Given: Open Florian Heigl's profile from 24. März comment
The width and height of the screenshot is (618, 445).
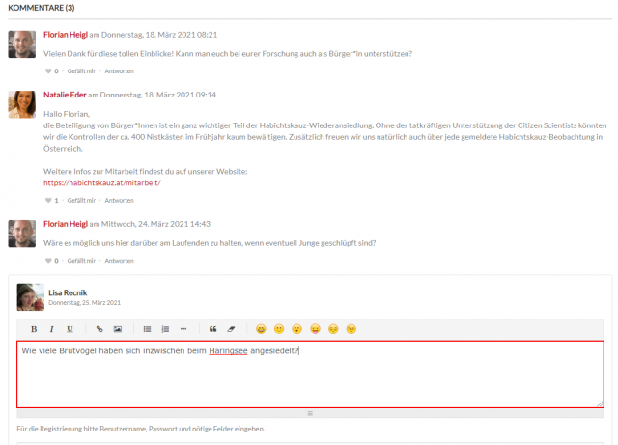Looking at the screenshot, I should [66, 224].
